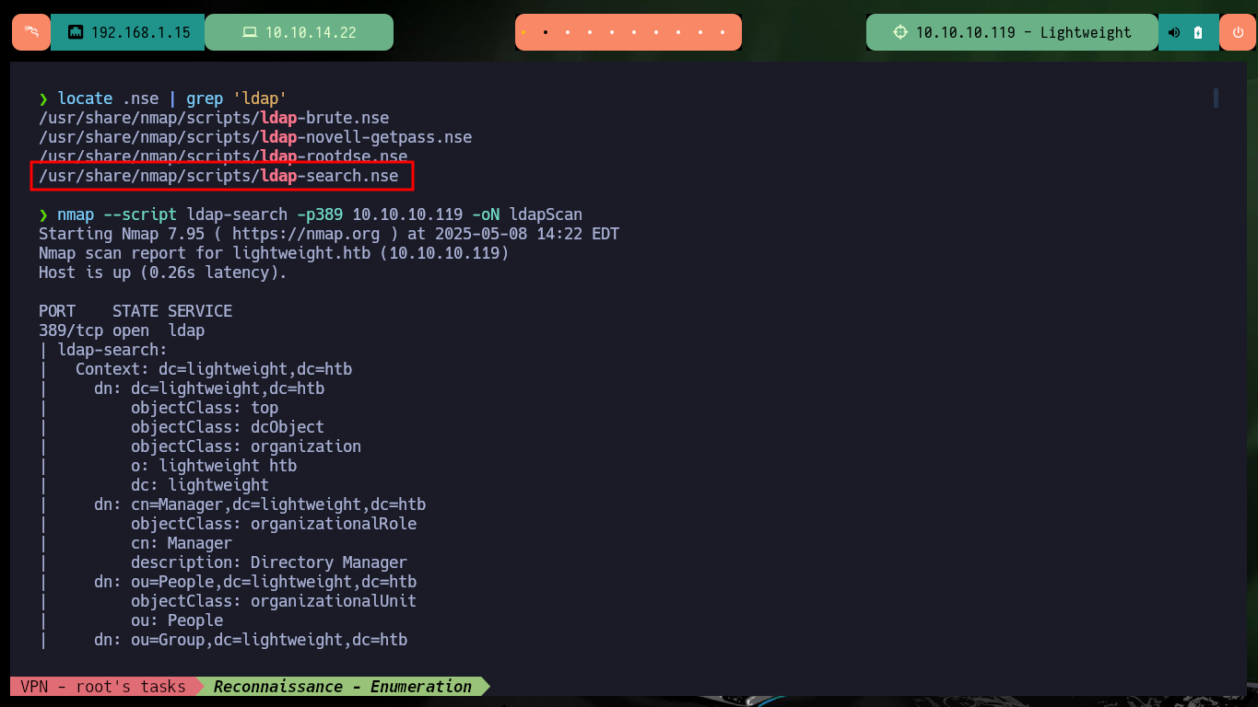Mute audio via the speaker icon
The image size is (1258, 707).
(1174, 32)
